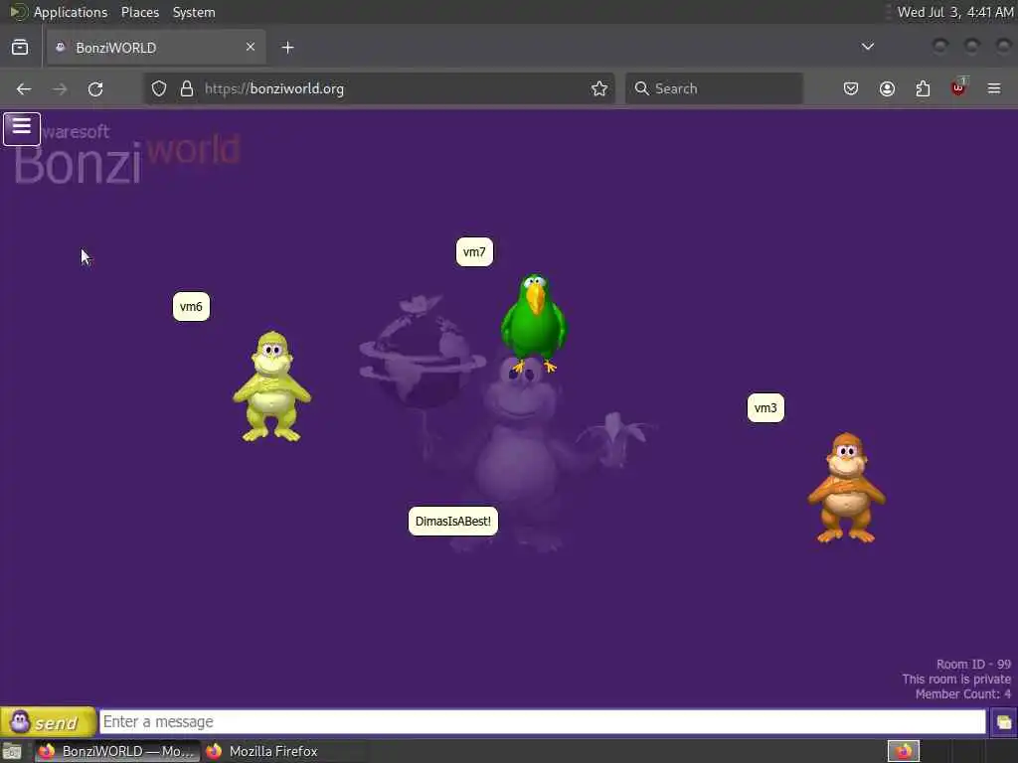
Task: Expand the list all tabs chevron
Action: 867,47
